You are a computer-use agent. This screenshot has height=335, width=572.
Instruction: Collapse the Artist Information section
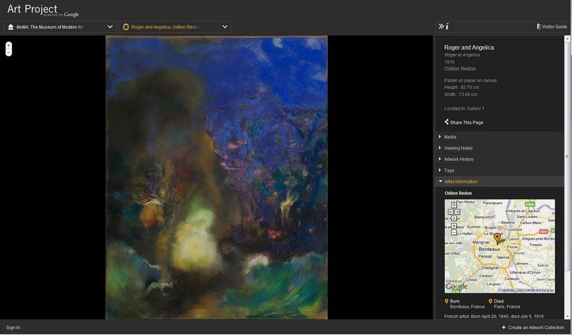[500, 181]
